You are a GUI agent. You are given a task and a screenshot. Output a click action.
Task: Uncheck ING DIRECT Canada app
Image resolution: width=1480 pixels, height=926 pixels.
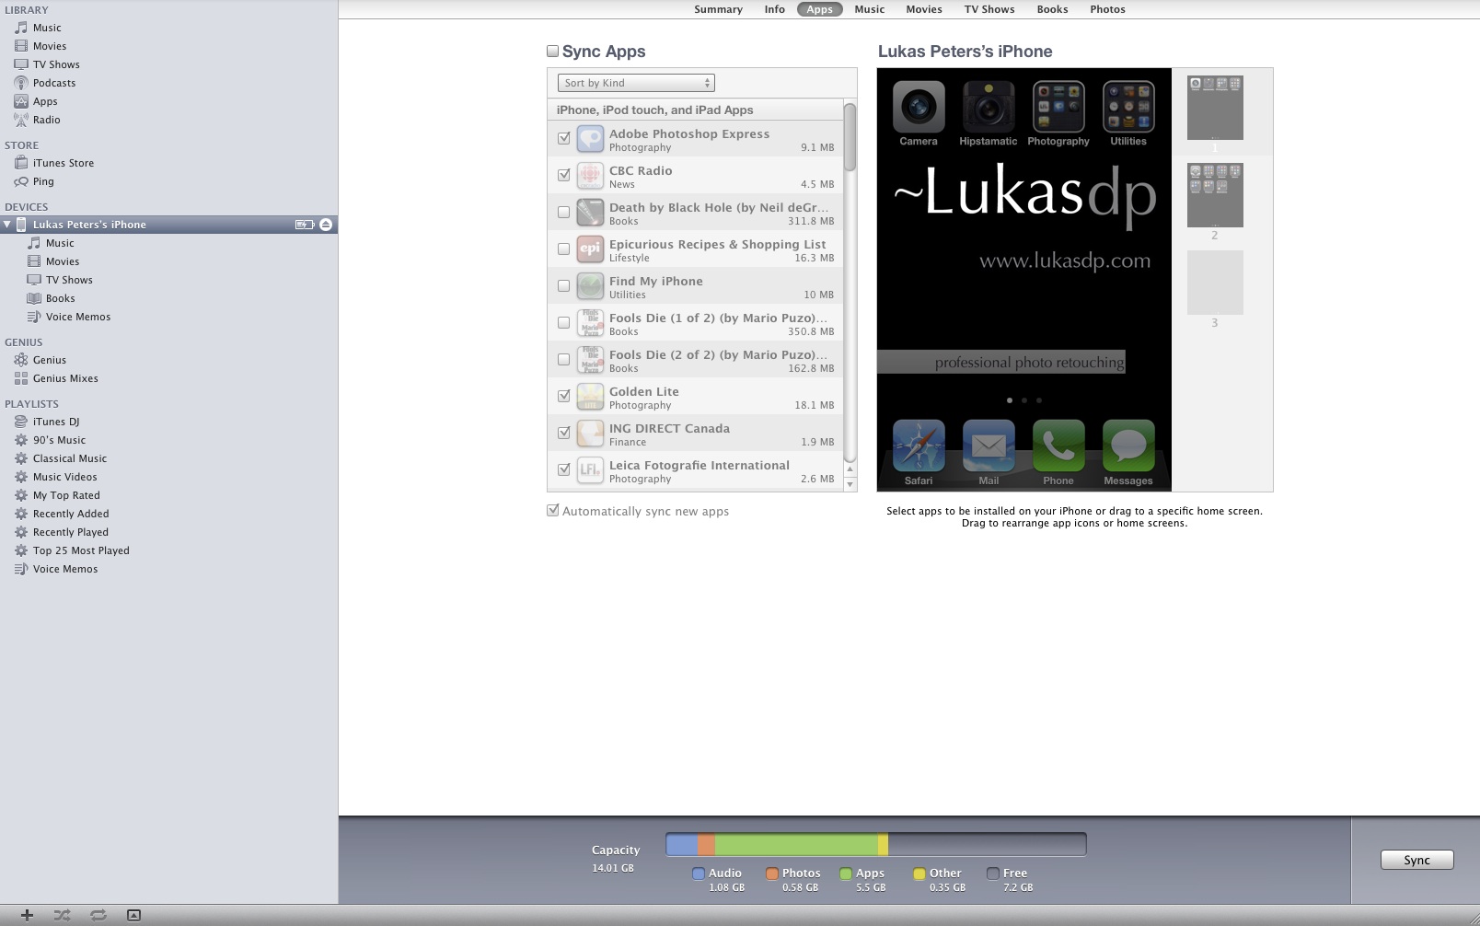point(564,433)
